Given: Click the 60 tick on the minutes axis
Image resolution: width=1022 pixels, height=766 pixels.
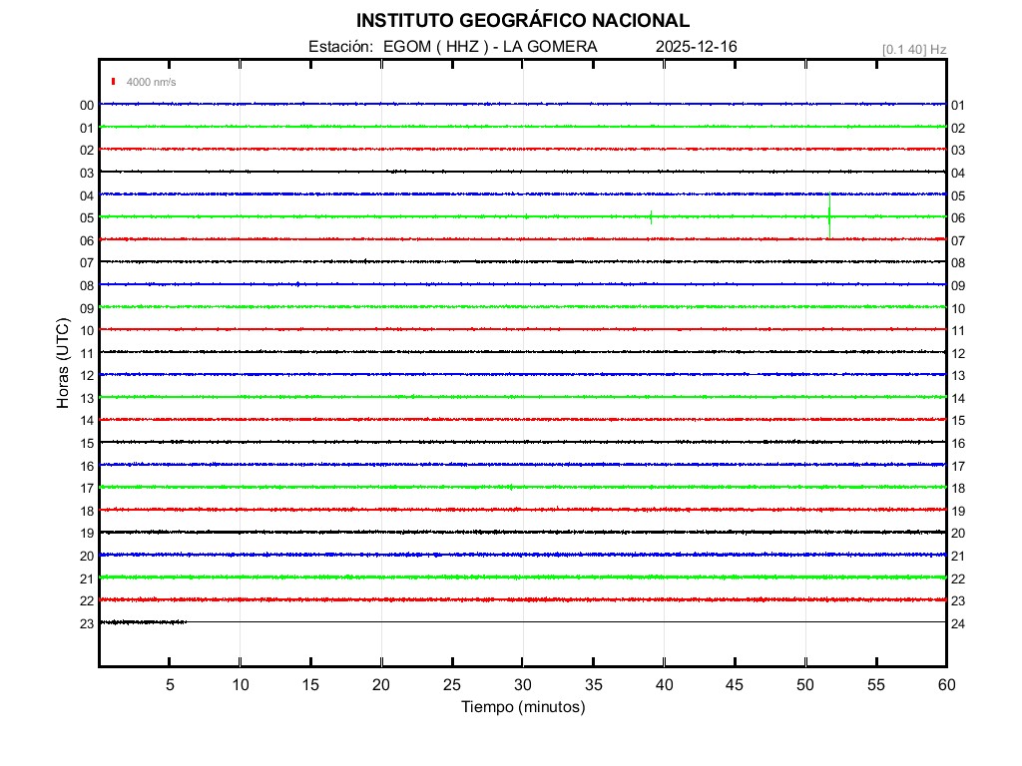Looking at the screenshot, I should pos(946,685).
